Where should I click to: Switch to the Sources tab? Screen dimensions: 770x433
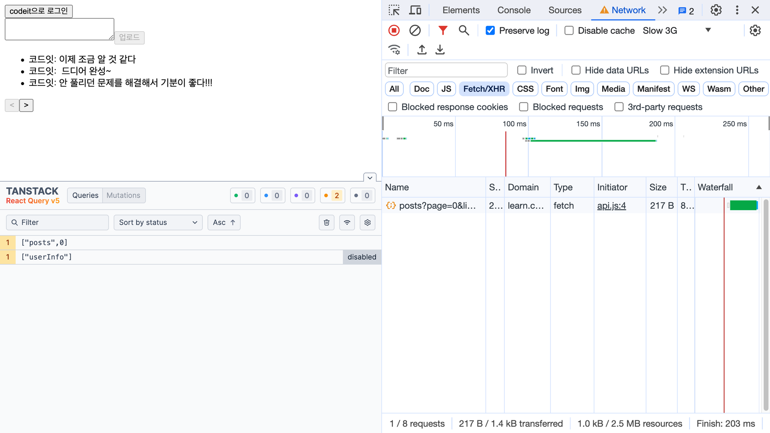565,10
